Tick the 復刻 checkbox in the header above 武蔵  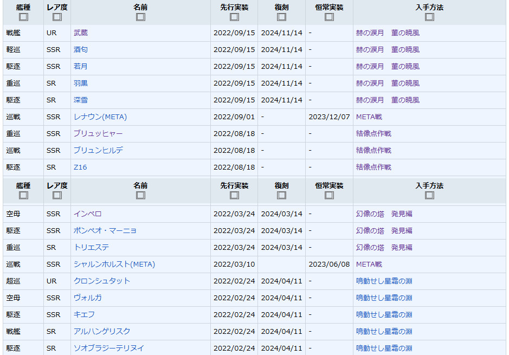pos(281,17)
